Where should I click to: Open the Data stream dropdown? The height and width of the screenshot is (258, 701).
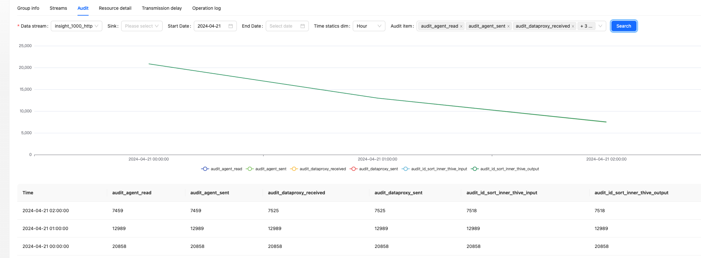click(x=77, y=26)
